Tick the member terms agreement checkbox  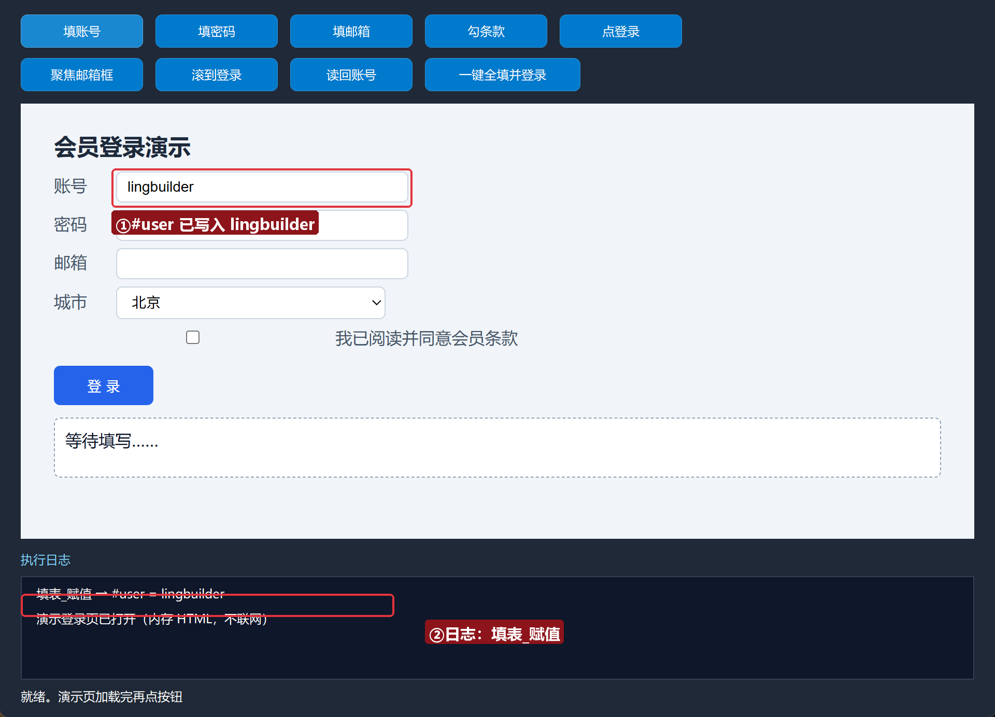pyautogui.click(x=193, y=337)
